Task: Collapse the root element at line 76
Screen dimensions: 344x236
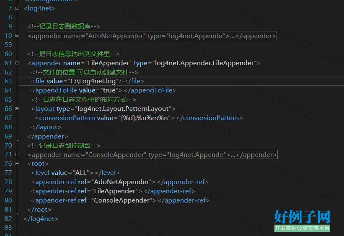Action: [17, 164]
